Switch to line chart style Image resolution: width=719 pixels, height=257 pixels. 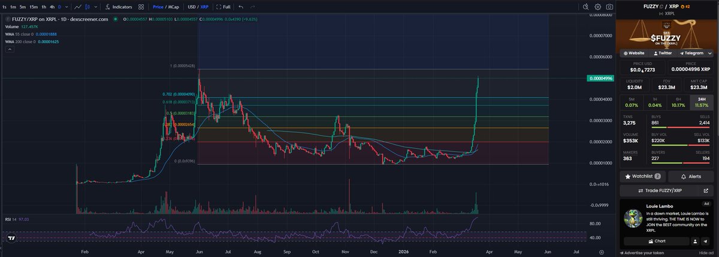tap(78, 7)
